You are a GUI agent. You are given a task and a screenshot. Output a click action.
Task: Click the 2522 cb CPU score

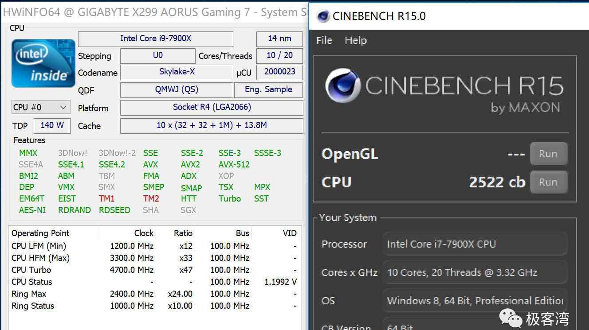click(497, 182)
